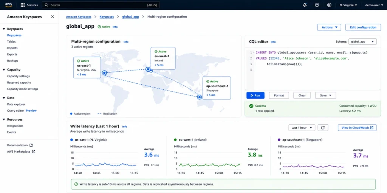Click the us-east-1 region marker on map
This screenshot has width=387, height=193.
pos(104,73)
